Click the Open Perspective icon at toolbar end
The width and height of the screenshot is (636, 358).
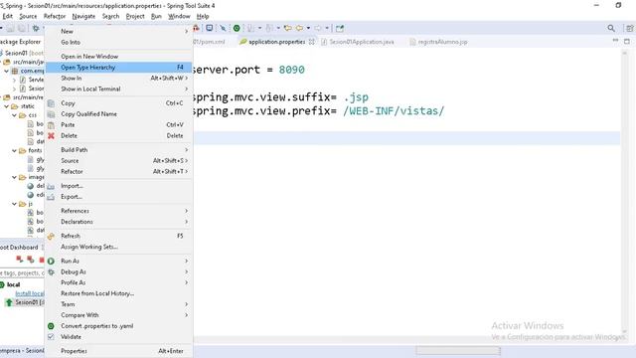pos(629,28)
